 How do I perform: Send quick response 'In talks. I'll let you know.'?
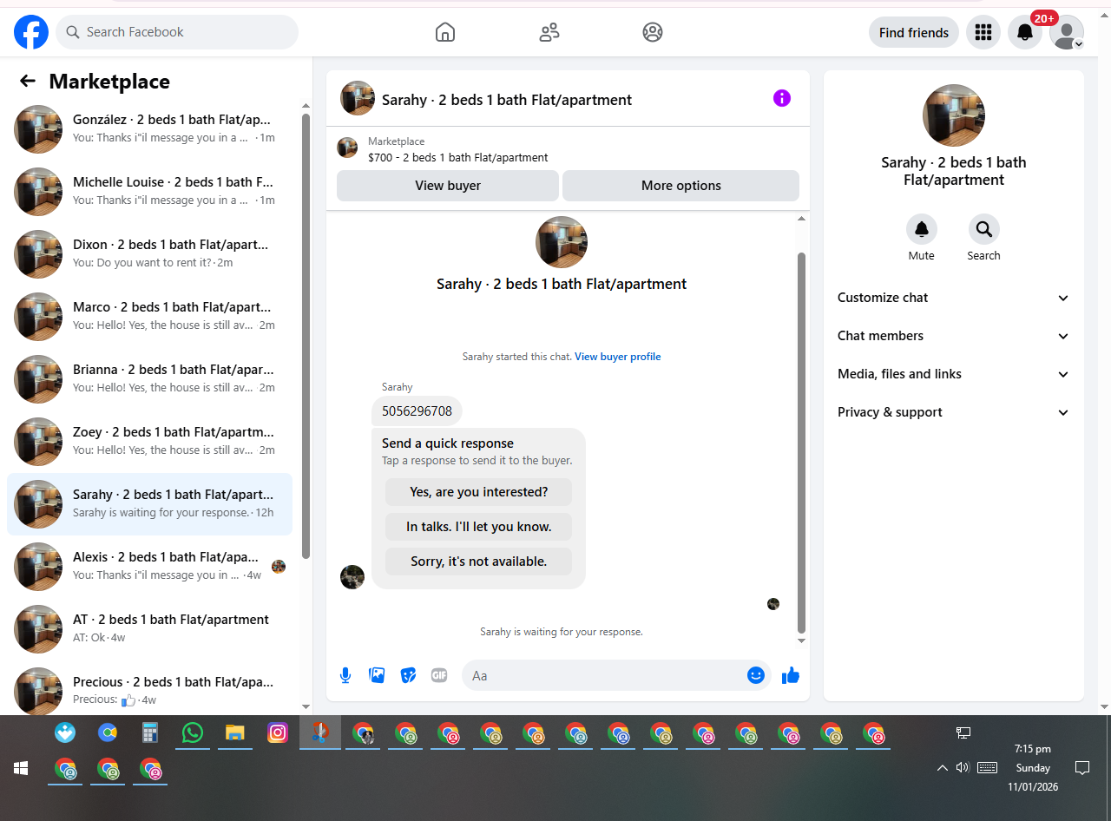(x=479, y=527)
